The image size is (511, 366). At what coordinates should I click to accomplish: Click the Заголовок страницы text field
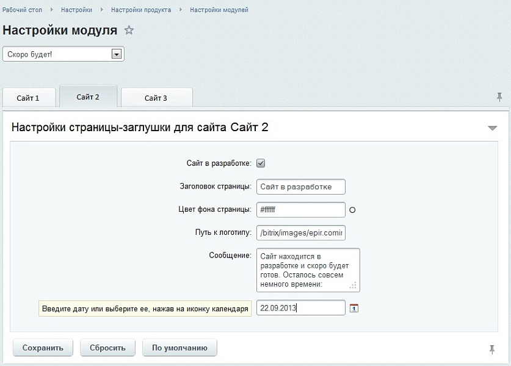pos(300,187)
